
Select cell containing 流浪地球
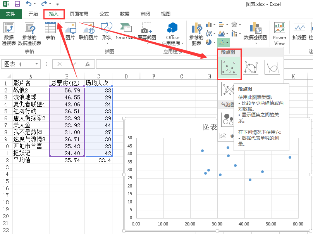[x=31, y=97]
